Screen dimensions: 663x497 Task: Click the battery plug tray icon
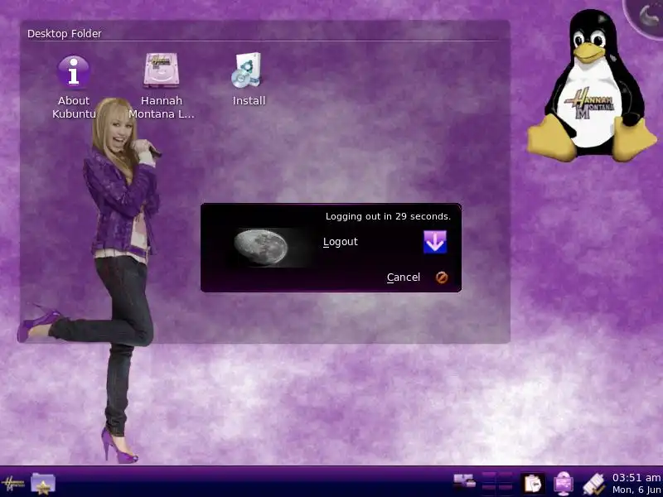click(593, 484)
